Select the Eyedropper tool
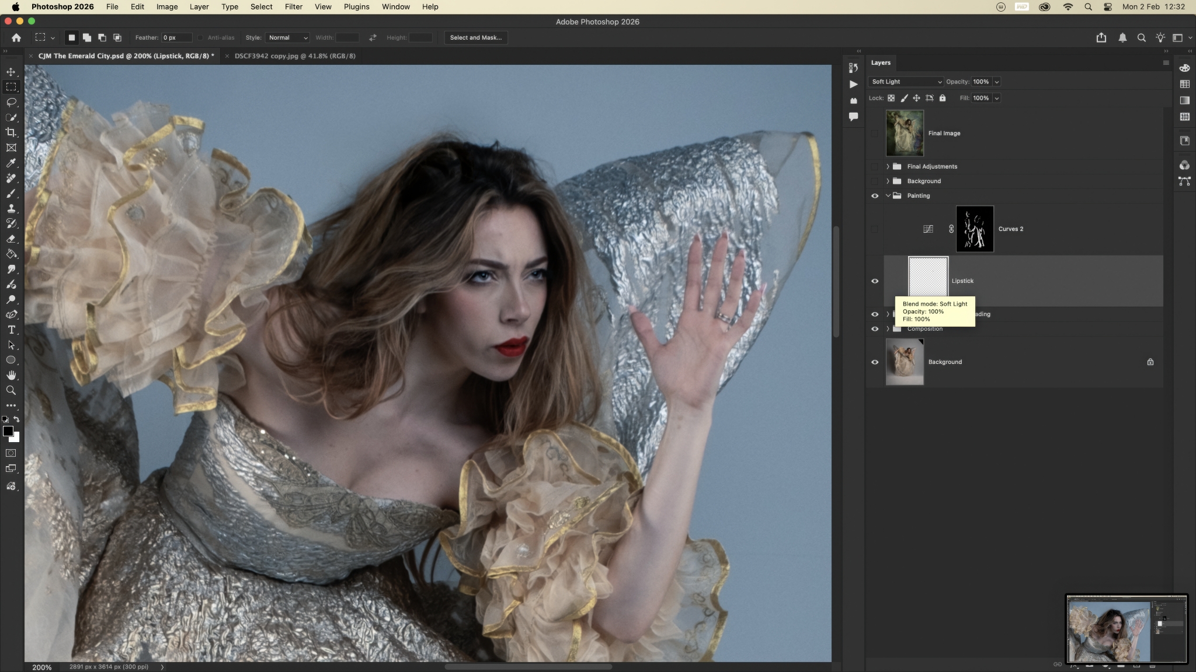Screen dimensions: 1196x672 coord(11,163)
